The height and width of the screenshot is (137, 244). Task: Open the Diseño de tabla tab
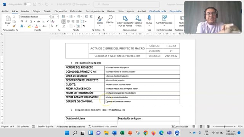click(x=157, y=11)
